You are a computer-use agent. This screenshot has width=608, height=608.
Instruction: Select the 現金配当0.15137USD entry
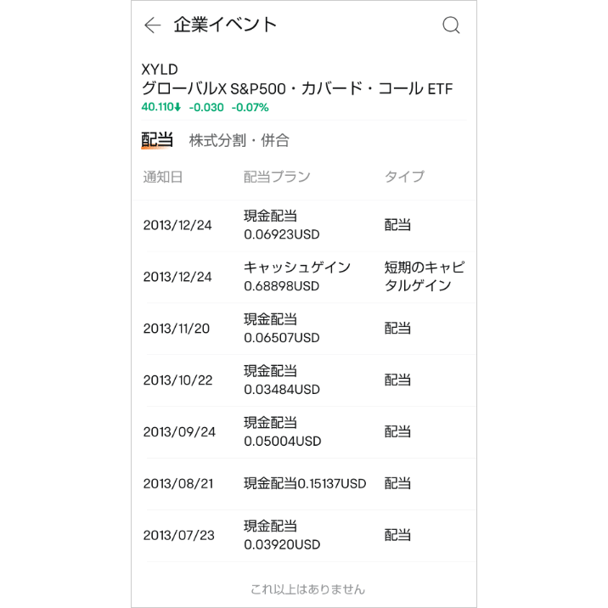(305, 483)
